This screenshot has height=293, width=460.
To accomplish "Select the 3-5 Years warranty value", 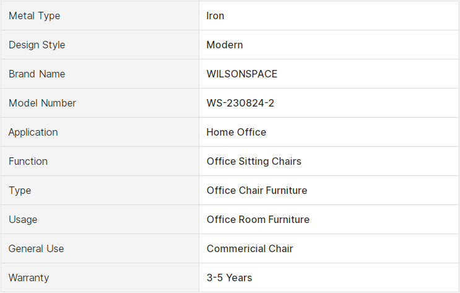I will coord(229,278).
